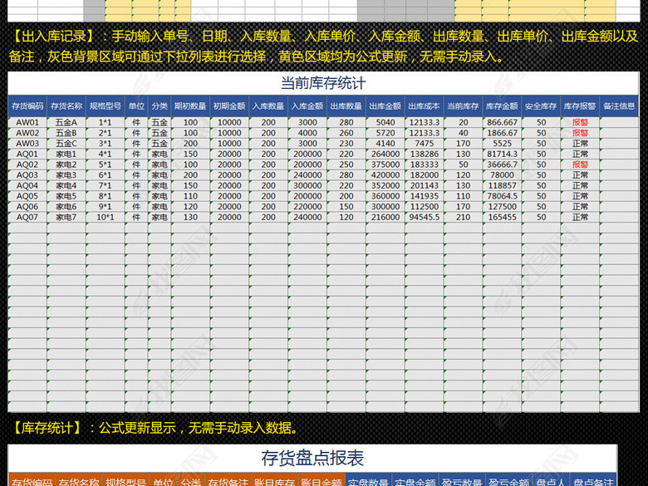Click the 正常 status in row AQ07

(x=580, y=218)
